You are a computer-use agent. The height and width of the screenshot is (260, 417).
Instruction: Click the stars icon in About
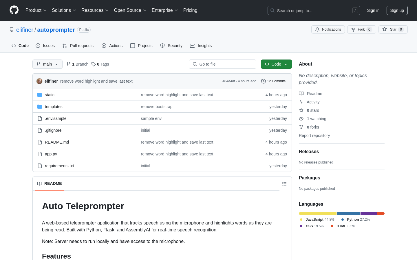click(x=301, y=110)
